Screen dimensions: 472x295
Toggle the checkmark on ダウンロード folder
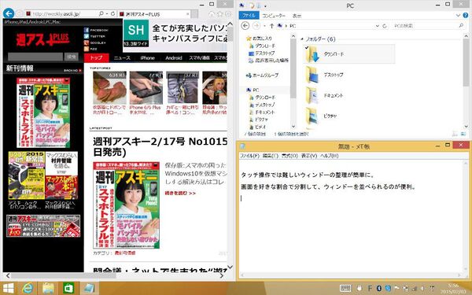[307, 47]
